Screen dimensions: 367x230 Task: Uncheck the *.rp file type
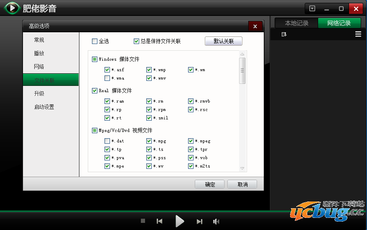(107, 110)
